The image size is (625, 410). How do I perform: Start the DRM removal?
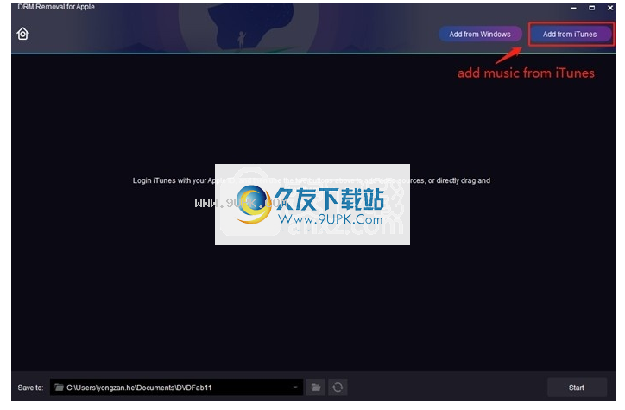pos(577,388)
